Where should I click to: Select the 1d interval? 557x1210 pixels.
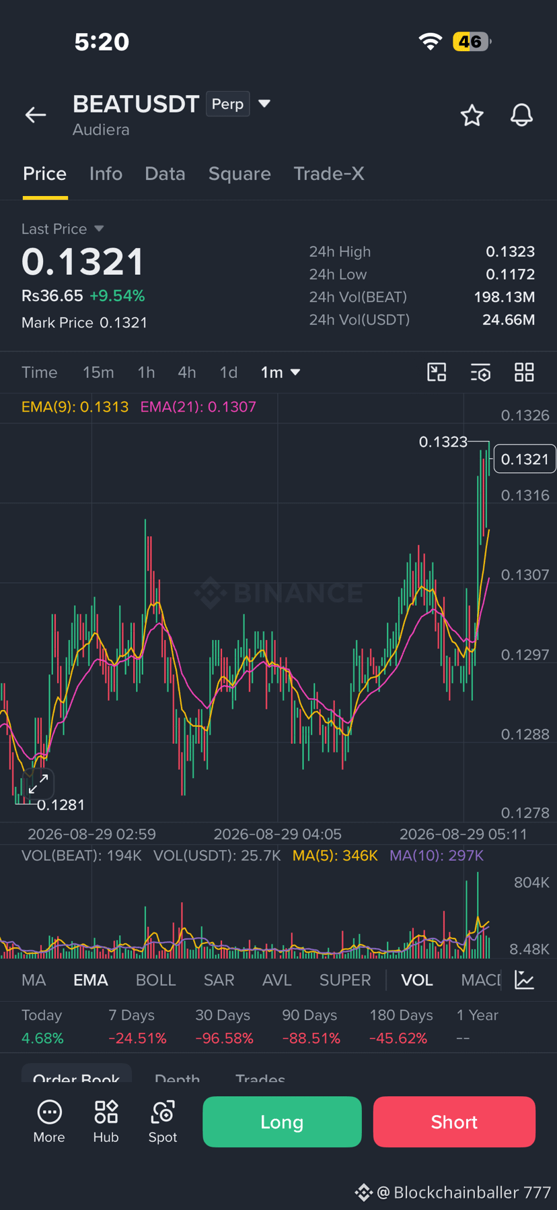coord(229,373)
